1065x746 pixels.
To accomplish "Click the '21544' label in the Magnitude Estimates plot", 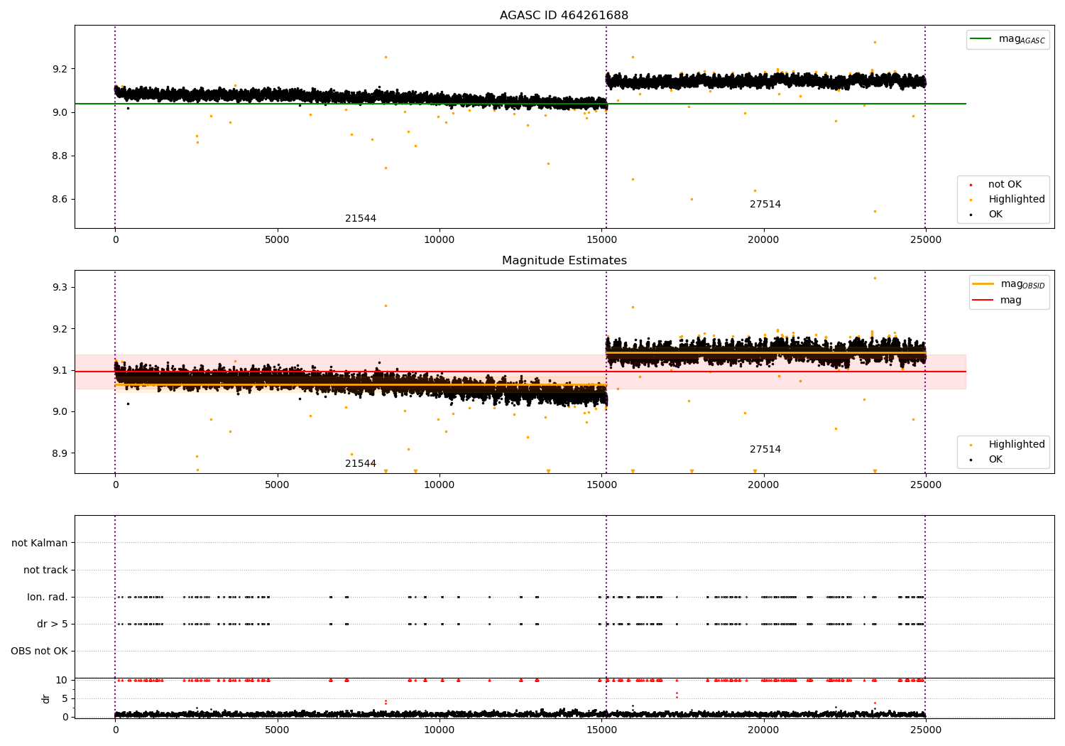I will coord(361,464).
